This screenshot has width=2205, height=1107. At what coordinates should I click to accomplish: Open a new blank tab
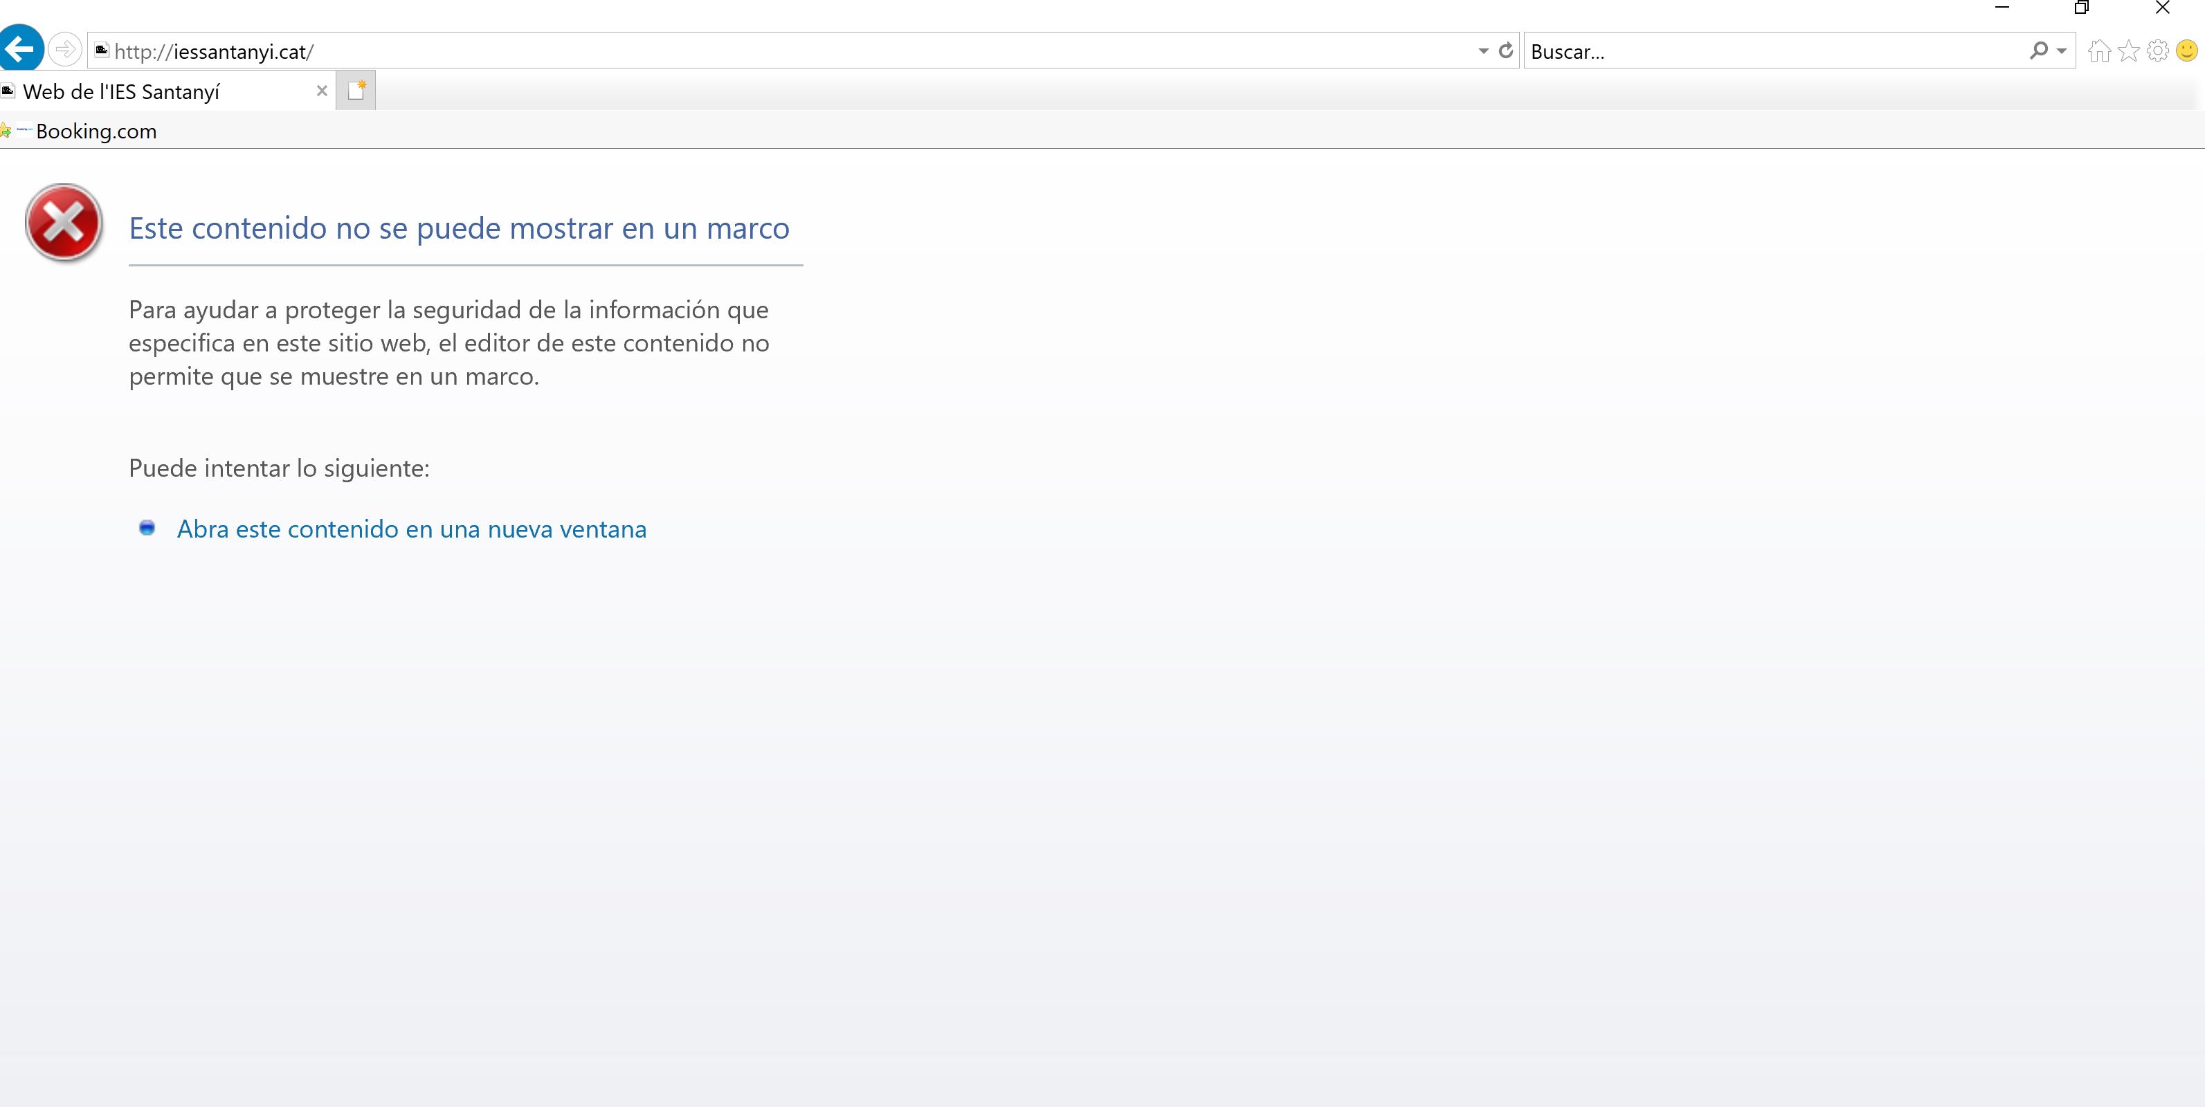tap(356, 91)
